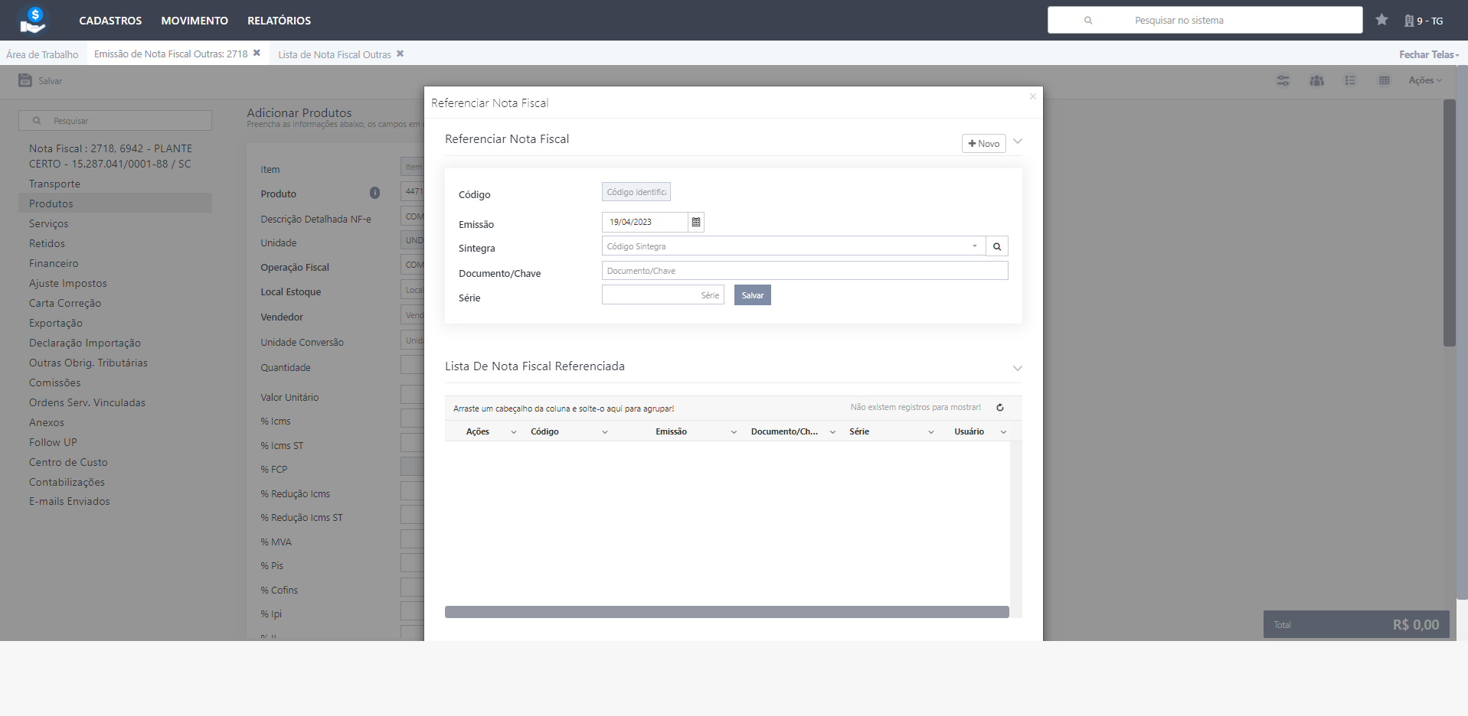Click the 9 - TG company label
1468x716 pixels.
pyautogui.click(x=1430, y=21)
